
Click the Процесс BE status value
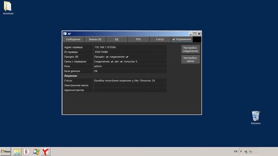pyautogui.click(x=111, y=57)
